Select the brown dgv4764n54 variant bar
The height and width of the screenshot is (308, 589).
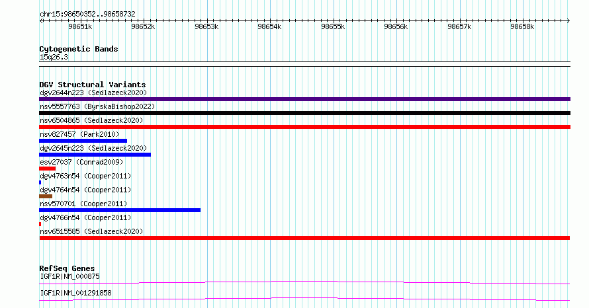46,196
